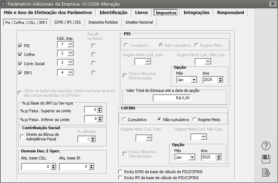Viewport: 278px width, 183px height.
Task: Switch to the Integrações tab
Action: coord(196,13)
